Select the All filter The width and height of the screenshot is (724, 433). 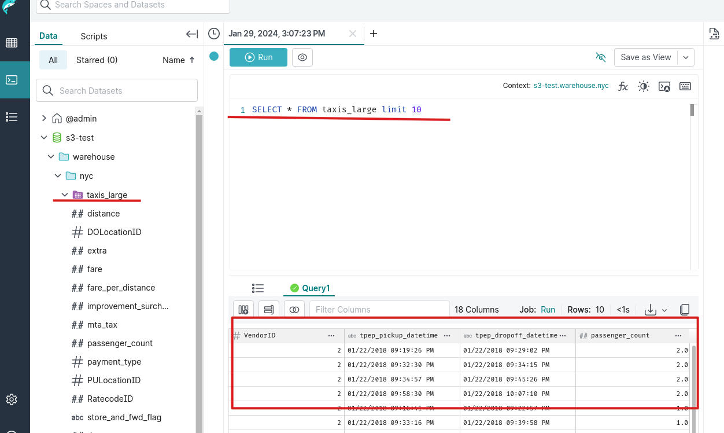pos(53,60)
